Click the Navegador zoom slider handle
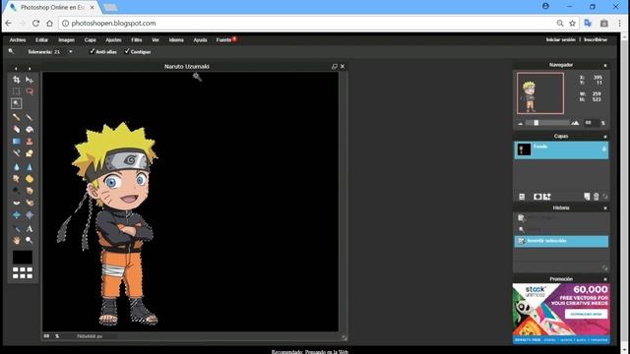This screenshot has height=354, width=630. pos(535,123)
